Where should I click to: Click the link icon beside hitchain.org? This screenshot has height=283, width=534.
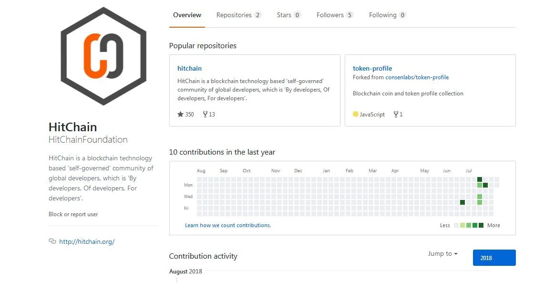pos(52,241)
